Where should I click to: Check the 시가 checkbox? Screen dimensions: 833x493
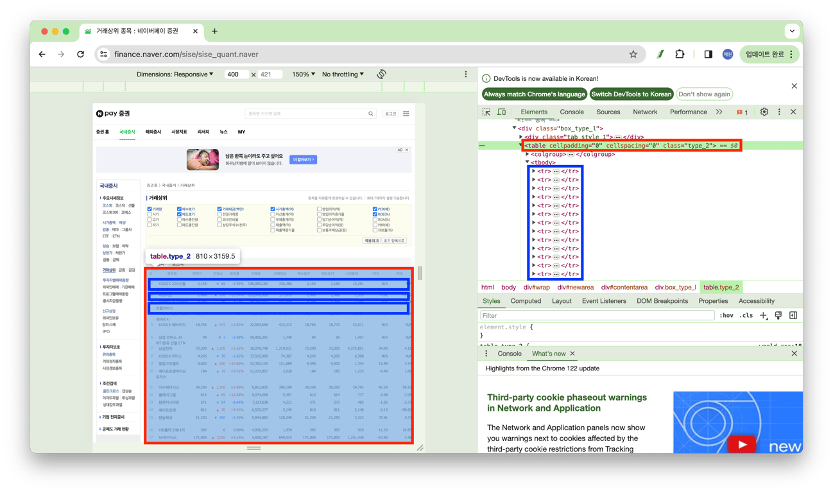150,214
